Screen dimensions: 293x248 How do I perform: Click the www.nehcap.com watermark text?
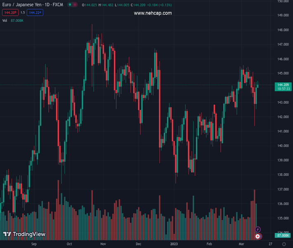click(x=153, y=13)
